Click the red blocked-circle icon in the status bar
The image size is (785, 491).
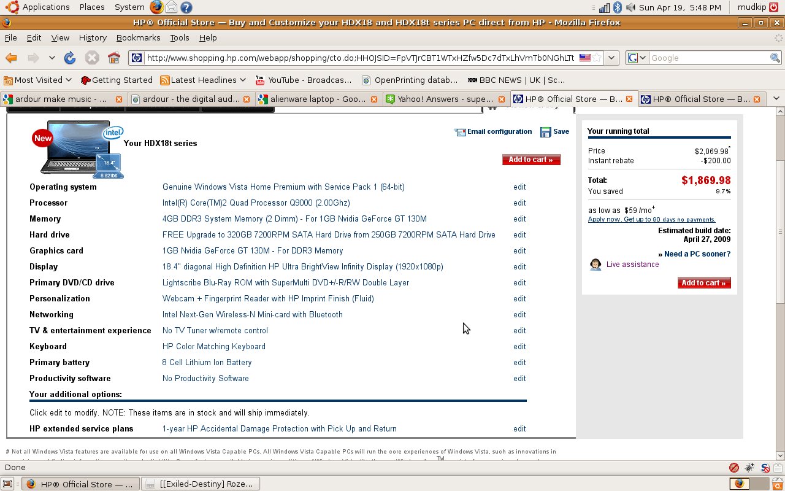pyautogui.click(x=734, y=468)
